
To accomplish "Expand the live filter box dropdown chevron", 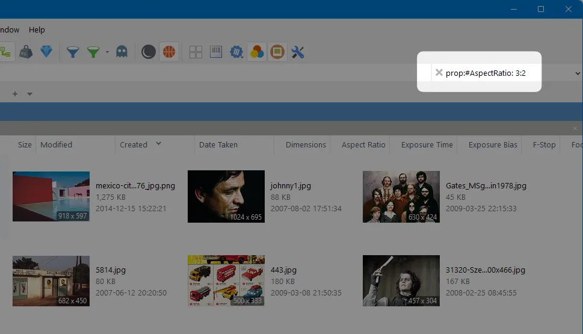I will tap(578, 73).
